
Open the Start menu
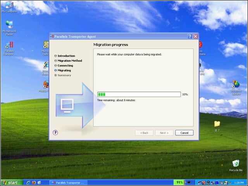(12, 183)
